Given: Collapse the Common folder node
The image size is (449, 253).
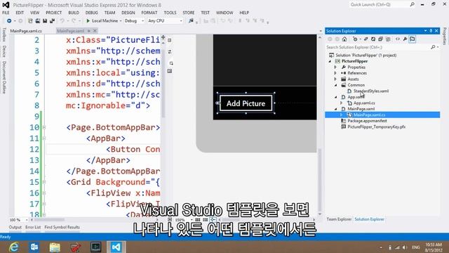Looking at the screenshot, I should click(x=335, y=85).
